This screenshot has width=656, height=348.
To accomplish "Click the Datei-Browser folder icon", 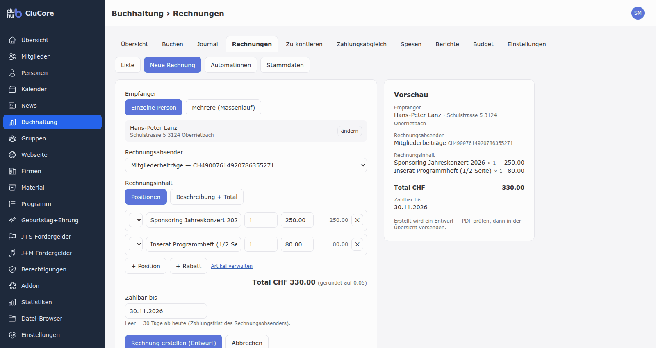I will [x=12, y=319].
